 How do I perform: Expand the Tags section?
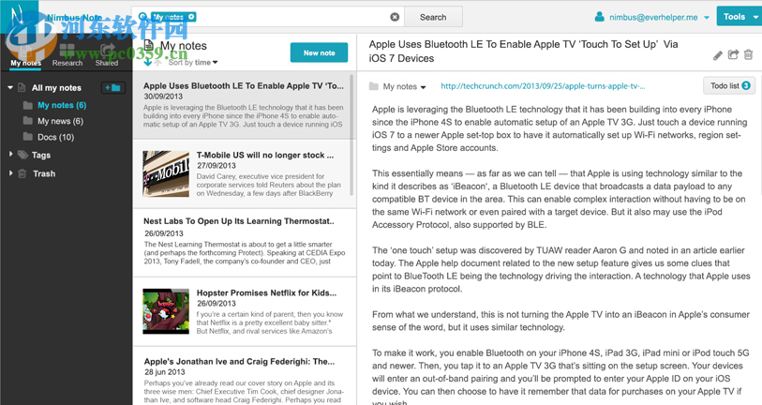[10, 154]
